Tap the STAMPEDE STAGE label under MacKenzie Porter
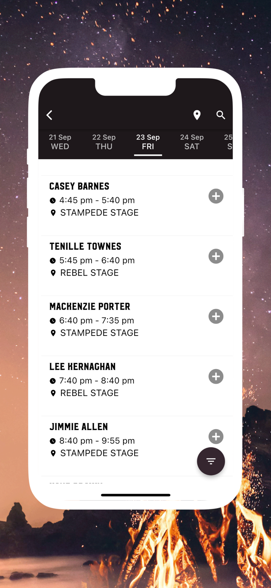 (x=99, y=333)
